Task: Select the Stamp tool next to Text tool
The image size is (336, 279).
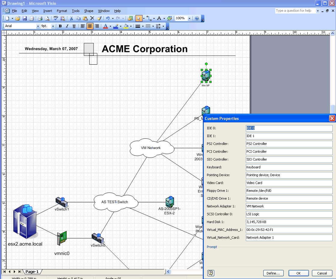Action: click(170, 18)
